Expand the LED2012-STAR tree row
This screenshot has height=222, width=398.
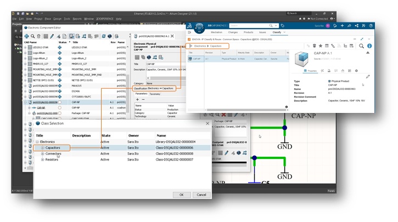[25, 47]
